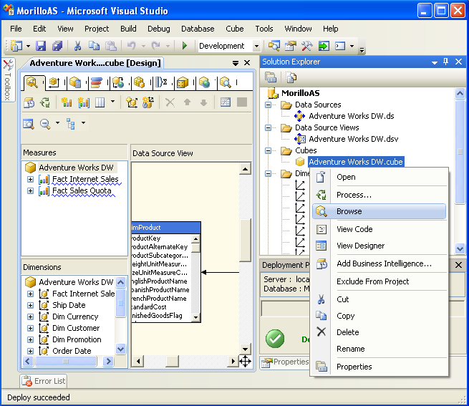Click the Deployment Progress text field

coord(285,309)
